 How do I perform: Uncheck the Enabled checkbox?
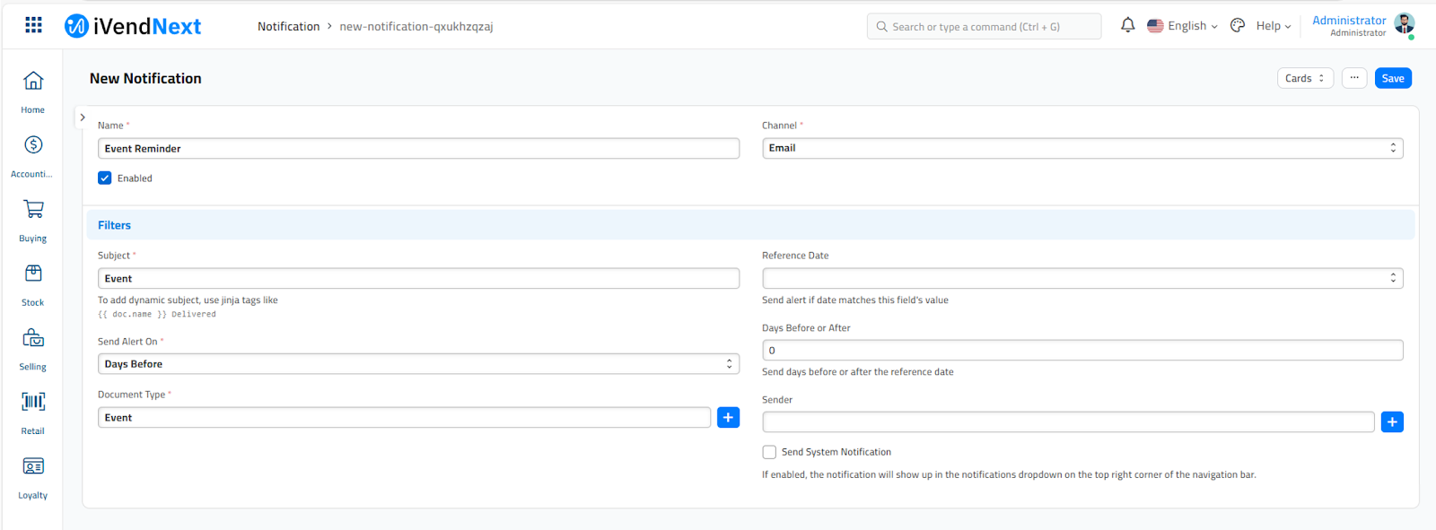coord(105,178)
